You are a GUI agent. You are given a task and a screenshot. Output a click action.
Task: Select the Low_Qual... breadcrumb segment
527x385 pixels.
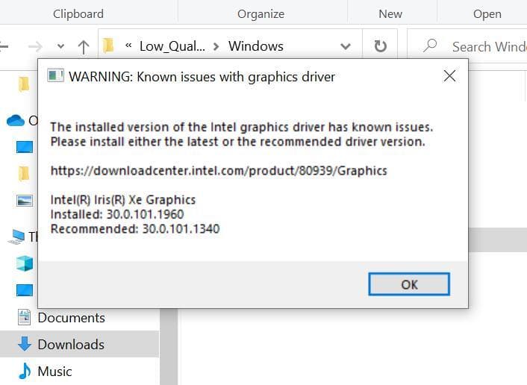172,46
